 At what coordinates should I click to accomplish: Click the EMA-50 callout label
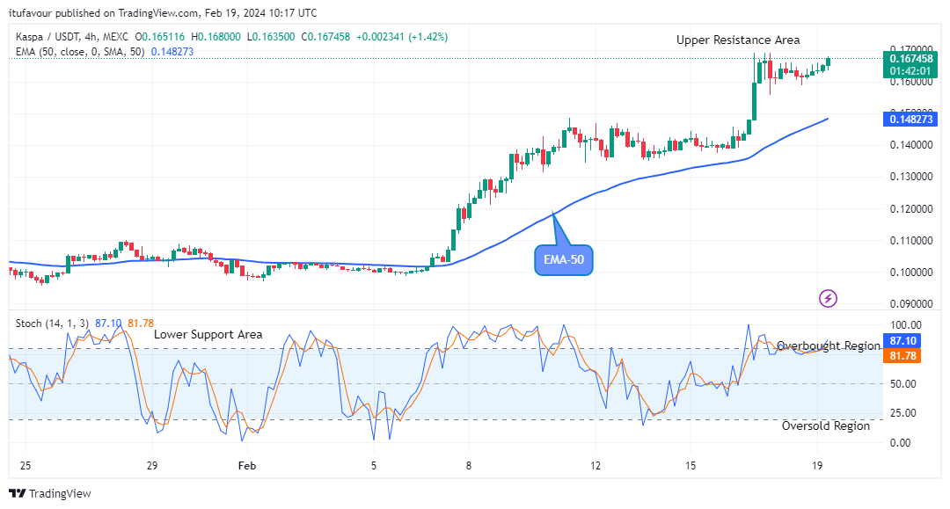pos(564,259)
